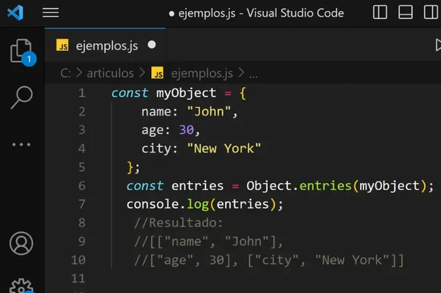Click the ejemplos.js breadcrumb item

coord(202,73)
